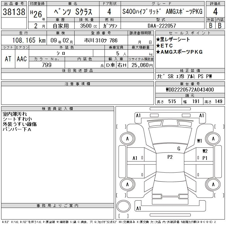Image resolution: width=226 pixels, height=226 pixels.
Task: Select the overall grade score 4
Action: [x=215, y=12]
